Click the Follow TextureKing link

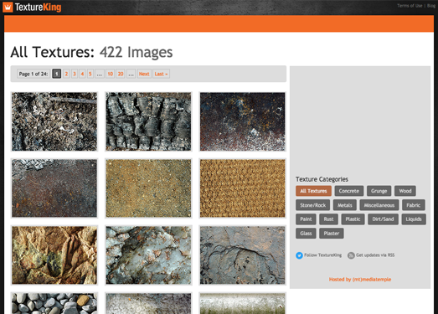[x=322, y=255]
